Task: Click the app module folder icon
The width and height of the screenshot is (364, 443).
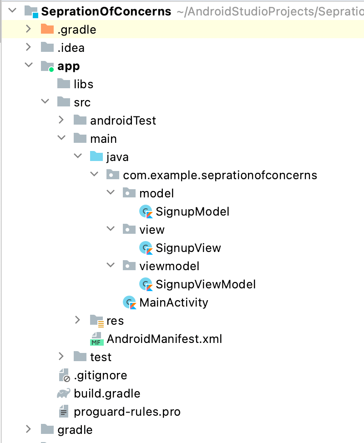Action: [47, 66]
